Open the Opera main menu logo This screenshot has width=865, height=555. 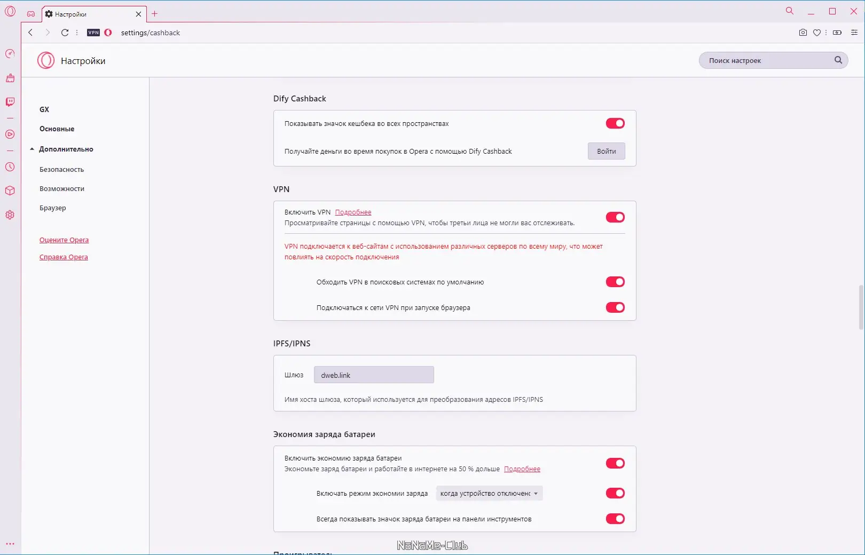pos(10,11)
